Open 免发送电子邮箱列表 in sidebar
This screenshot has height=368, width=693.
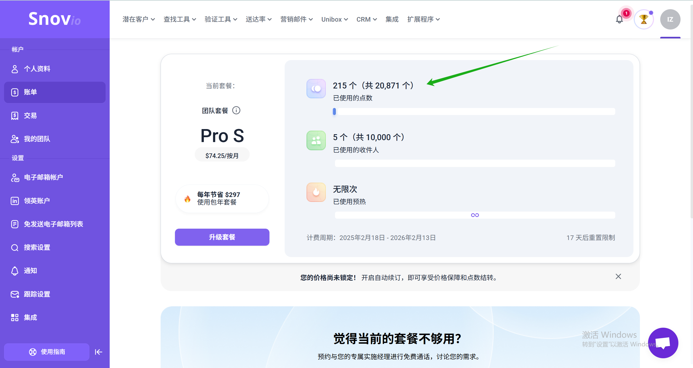(x=55, y=224)
